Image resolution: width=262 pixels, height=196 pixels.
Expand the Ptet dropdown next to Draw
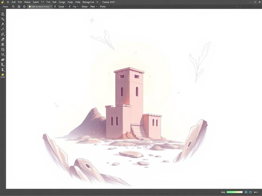click(94, 7)
